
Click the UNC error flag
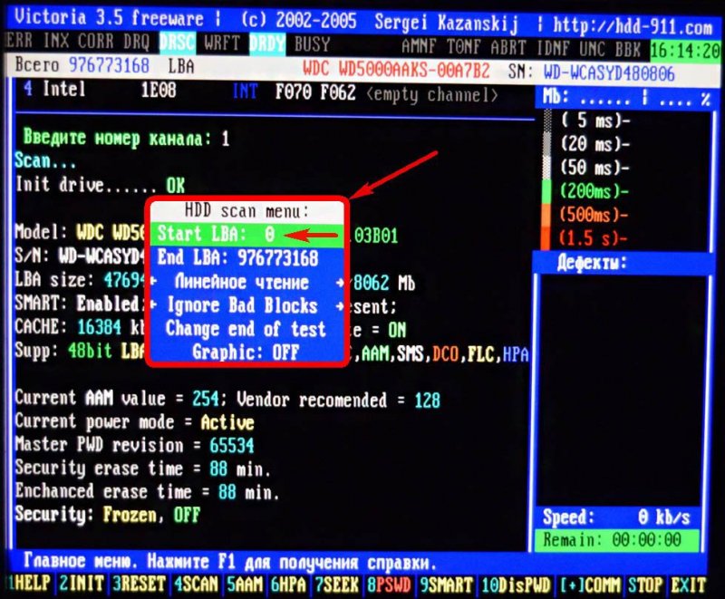pos(594,49)
